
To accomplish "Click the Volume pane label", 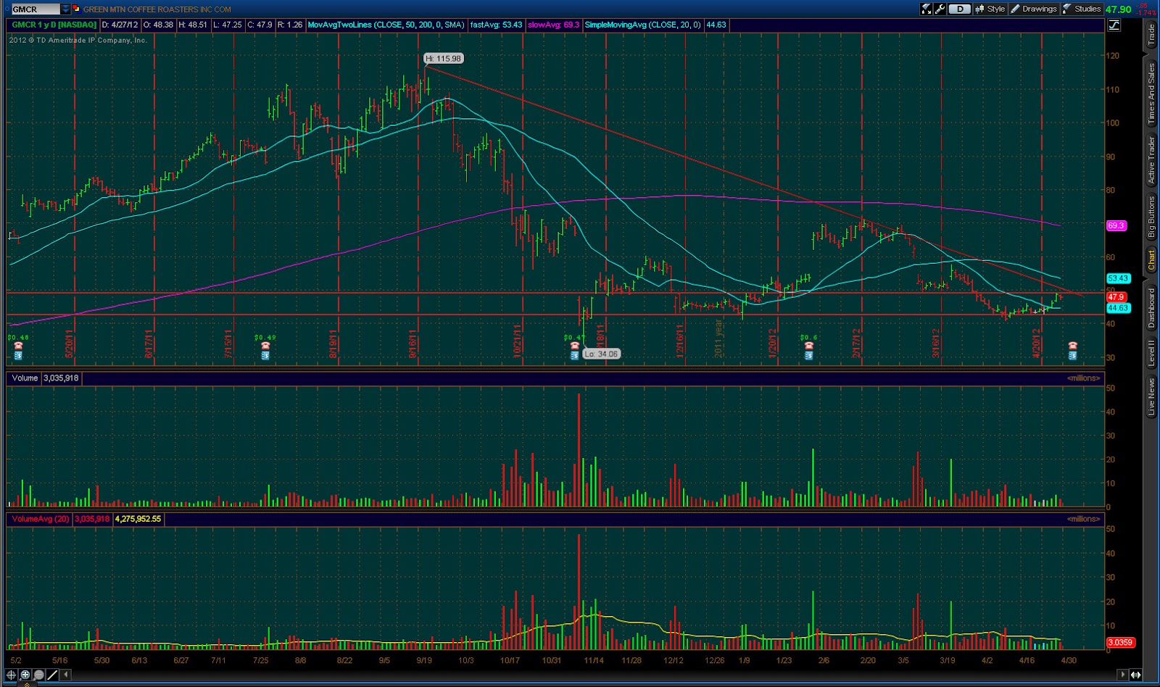I will tap(25, 378).
